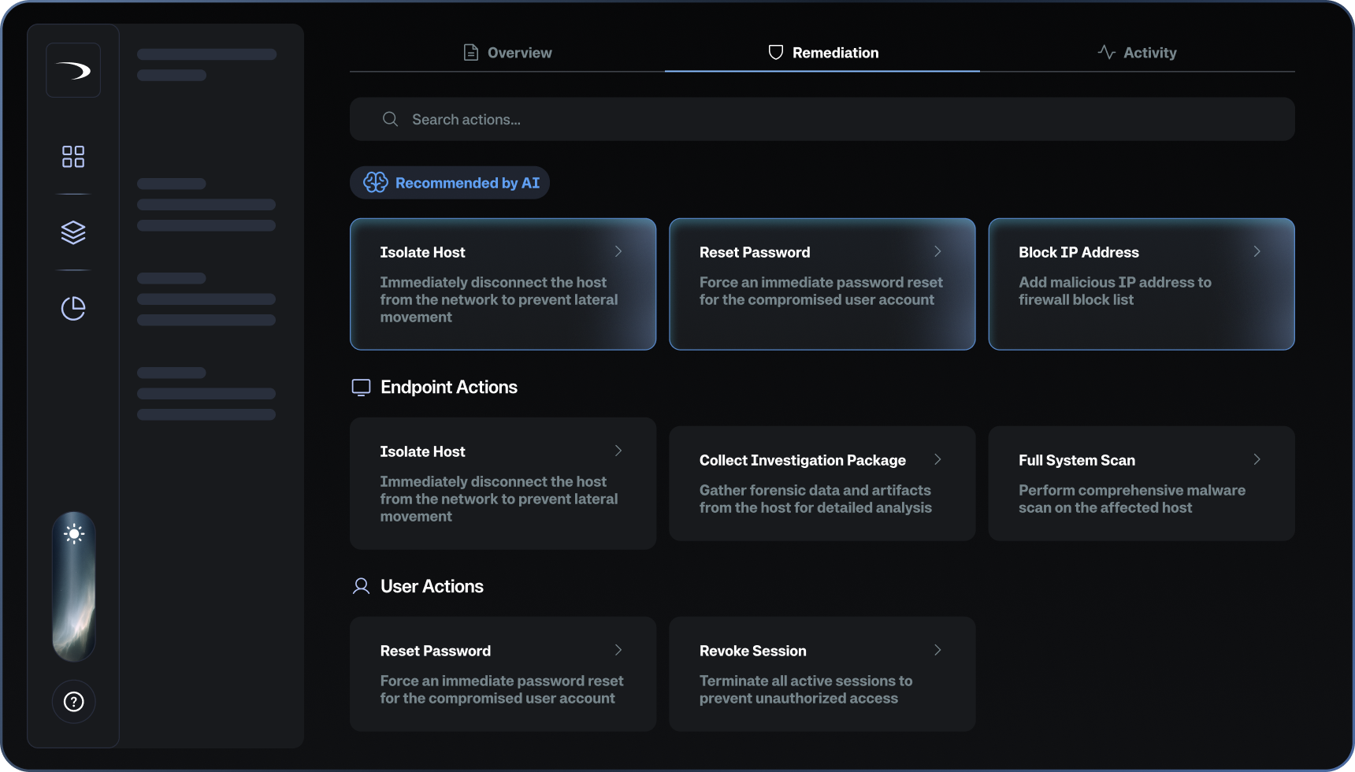Click the user icon beside User Actions
Screen dimensions: 1355x772
click(x=361, y=586)
